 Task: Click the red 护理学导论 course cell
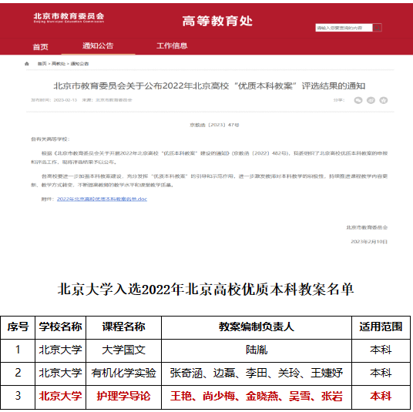pyautogui.click(x=123, y=397)
